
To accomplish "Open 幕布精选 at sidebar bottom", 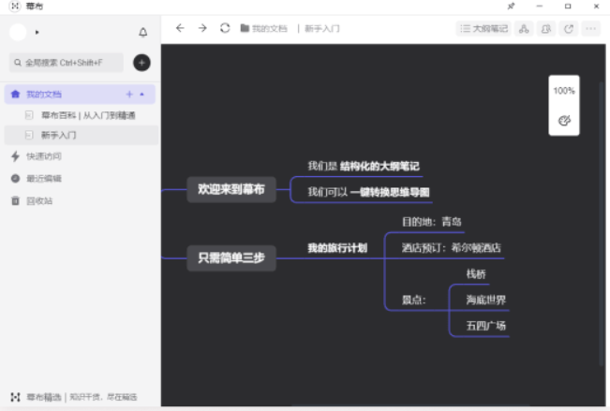I will coord(74,397).
